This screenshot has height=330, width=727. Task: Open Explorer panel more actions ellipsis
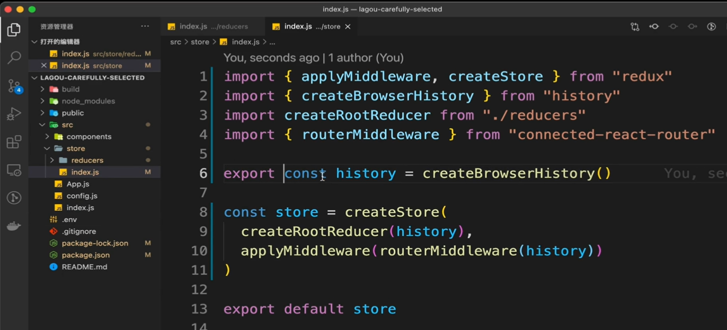click(x=145, y=26)
